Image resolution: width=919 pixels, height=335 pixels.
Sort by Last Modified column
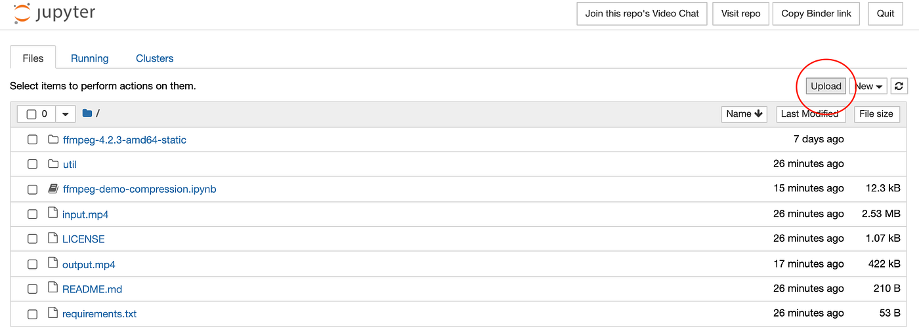tap(809, 114)
